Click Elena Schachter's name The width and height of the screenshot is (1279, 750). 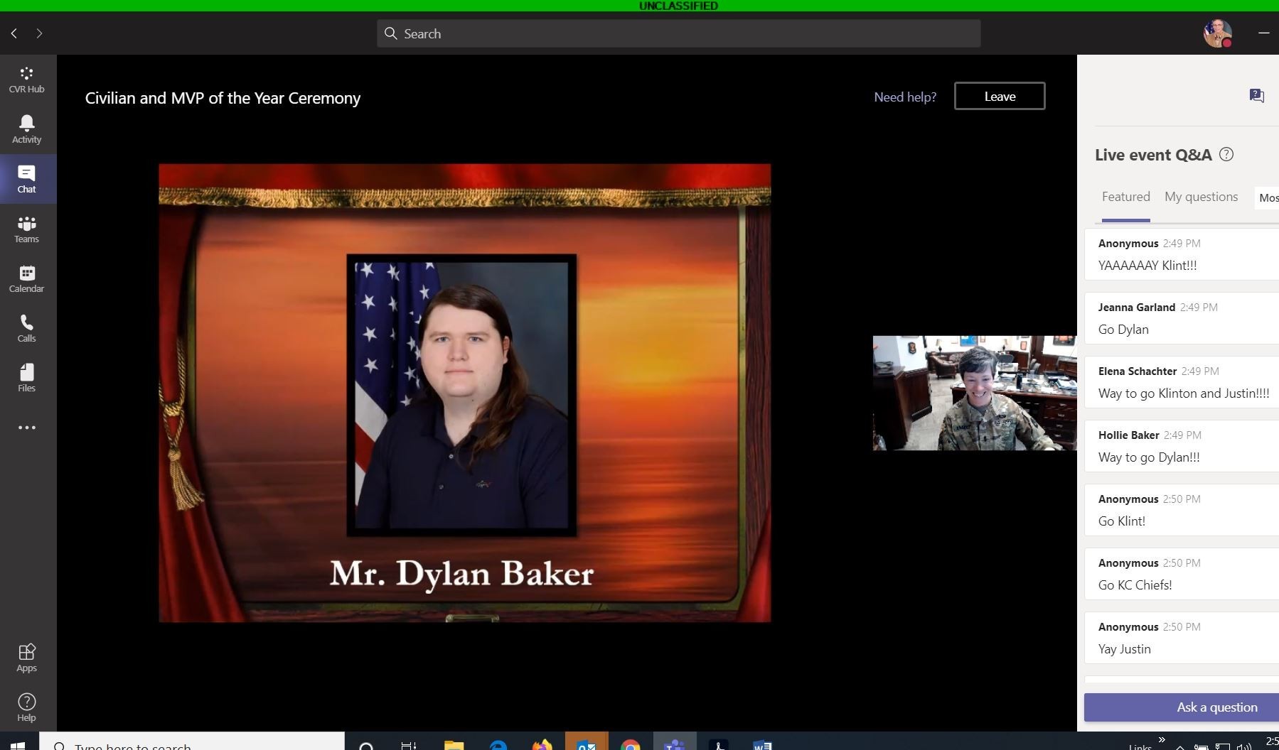tap(1137, 371)
